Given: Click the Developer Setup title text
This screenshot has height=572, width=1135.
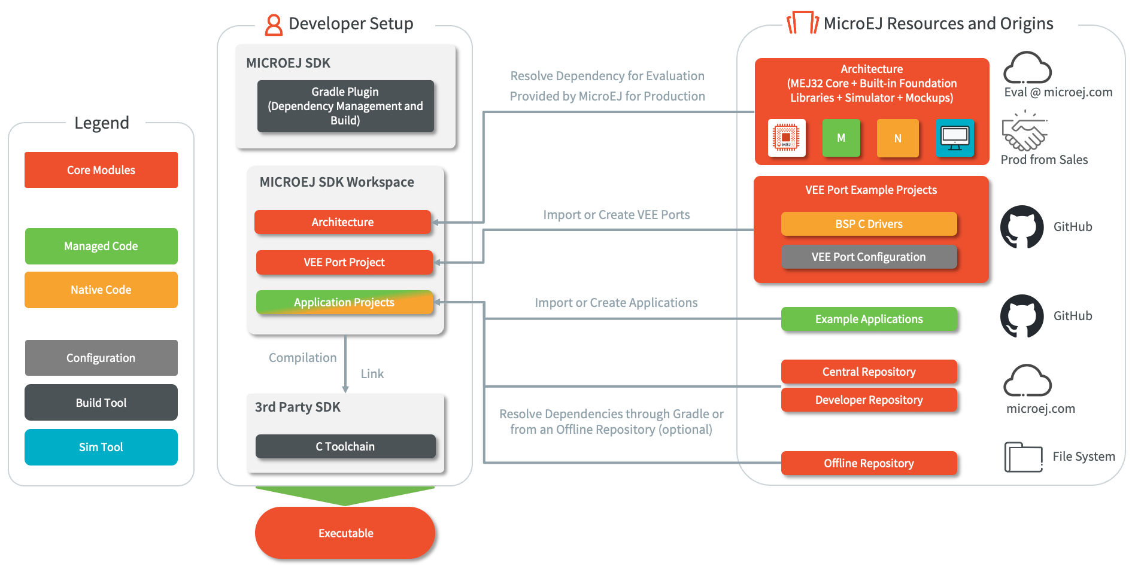Looking at the screenshot, I should pos(351,24).
